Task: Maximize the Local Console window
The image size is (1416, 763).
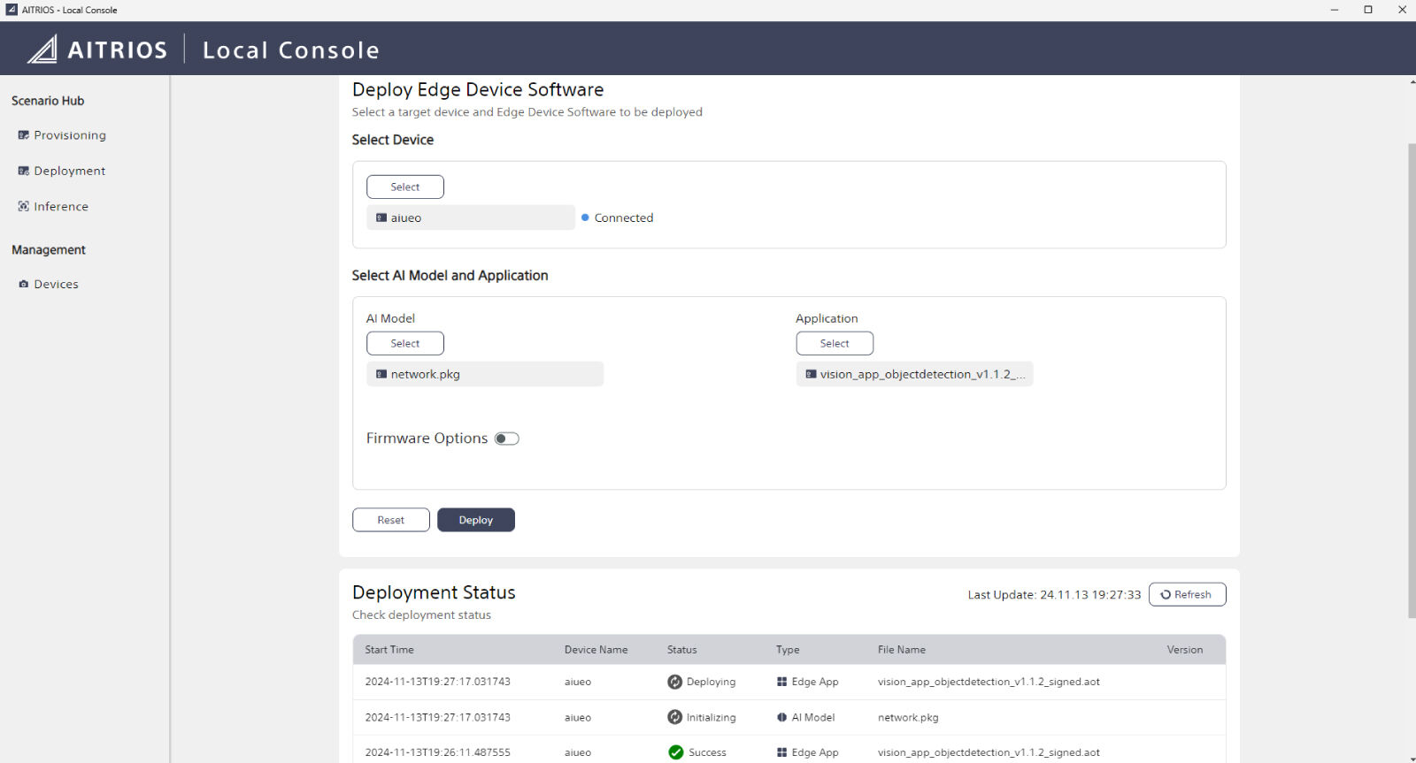Action: pyautogui.click(x=1368, y=10)
